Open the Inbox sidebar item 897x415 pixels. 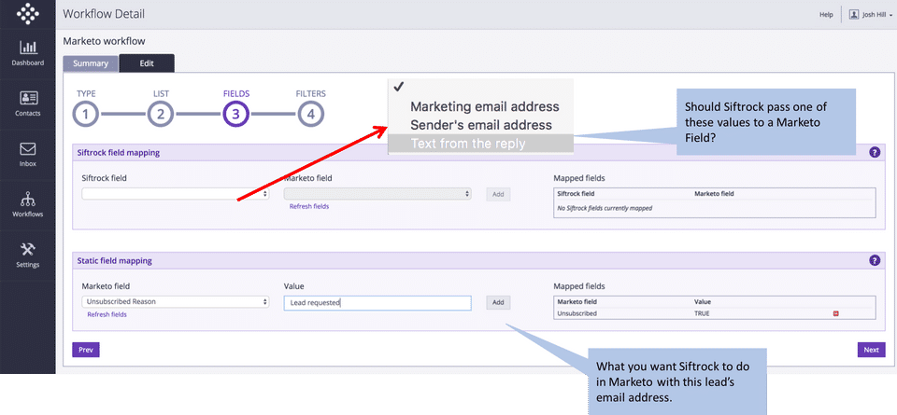pyautogui.click(x=27, y=155)
